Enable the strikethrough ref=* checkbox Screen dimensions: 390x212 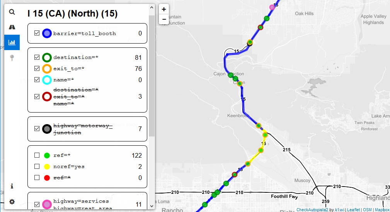37,178
